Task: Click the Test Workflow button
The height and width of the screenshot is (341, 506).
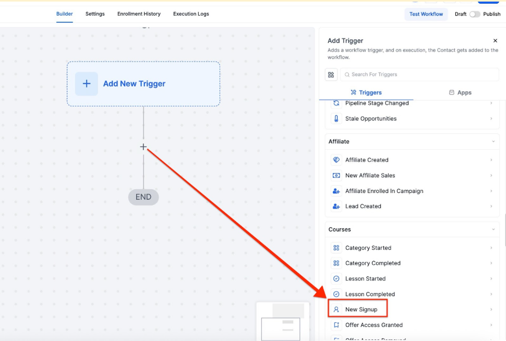Action: click(x=426, y=14)
